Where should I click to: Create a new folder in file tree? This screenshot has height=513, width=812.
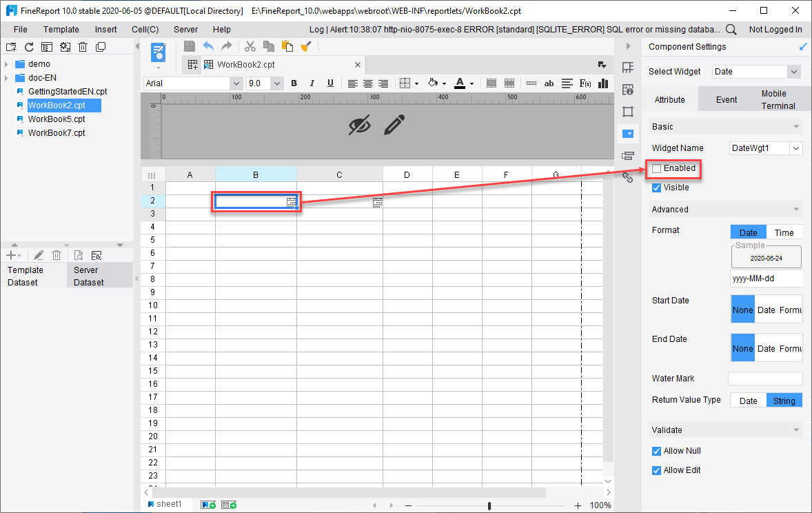tap(12, 47)
